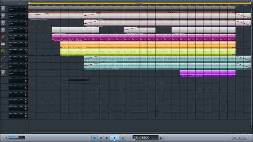The width and height of the screenshot is (253, 142).
Task: Click the bass guitar icon on track 9
Action: click(x=3, y=65)
